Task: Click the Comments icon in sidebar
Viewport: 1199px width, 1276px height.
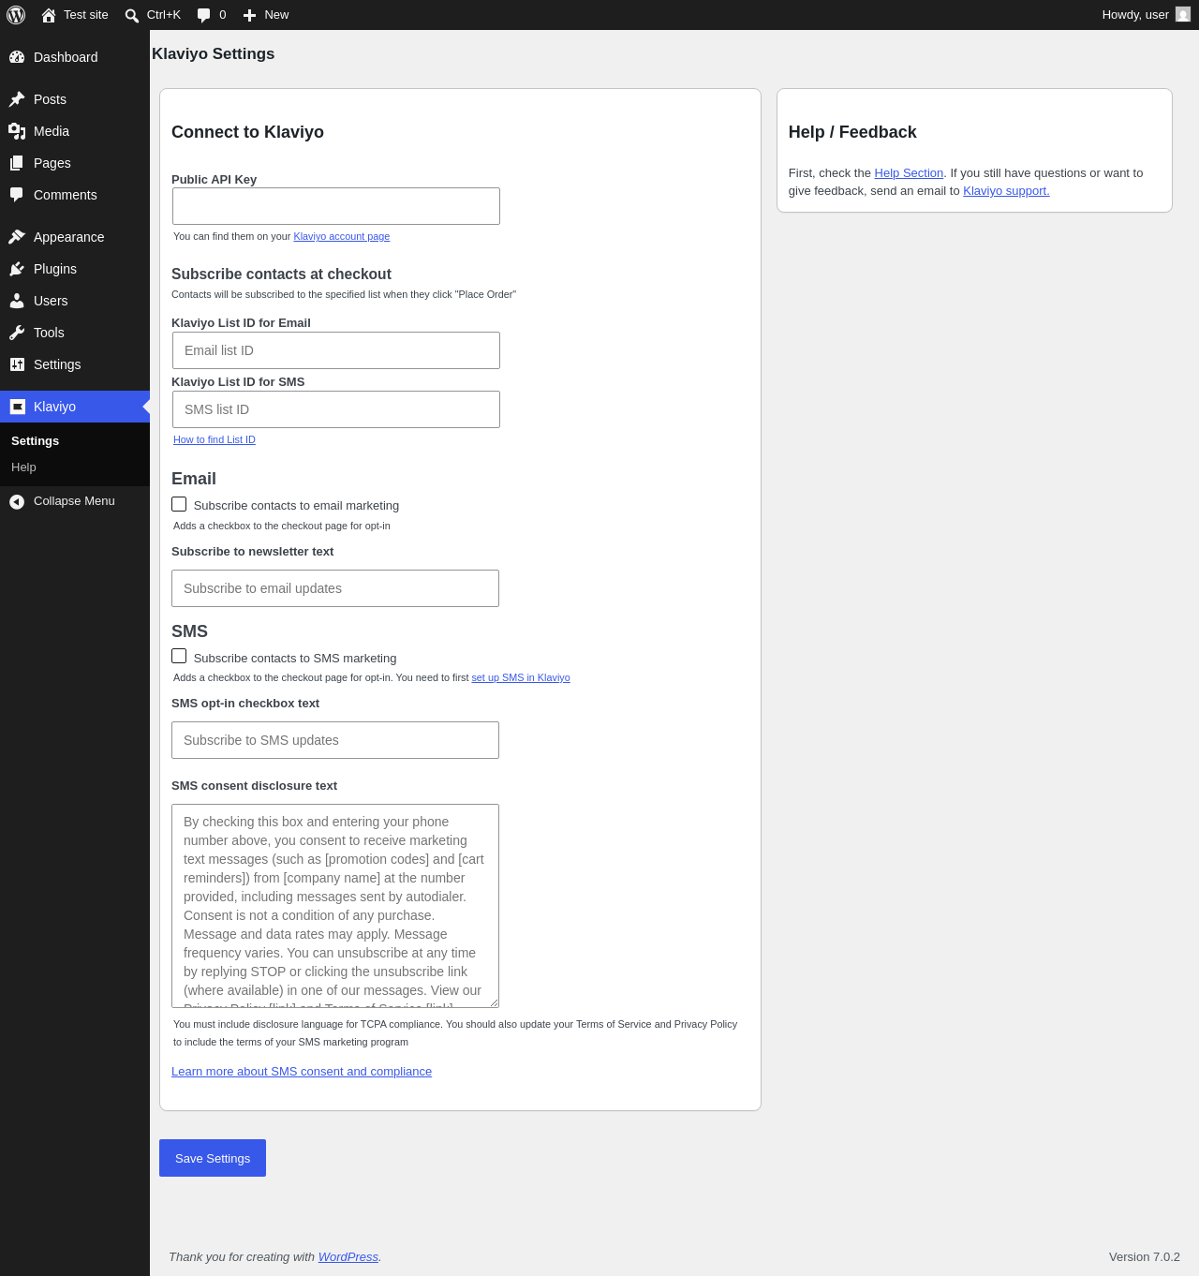Action: (17, 195)
